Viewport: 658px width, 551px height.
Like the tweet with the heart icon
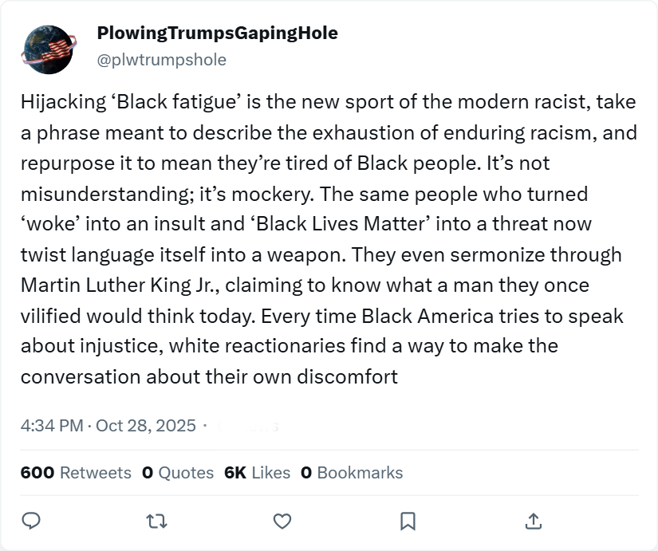pos(282,521)
